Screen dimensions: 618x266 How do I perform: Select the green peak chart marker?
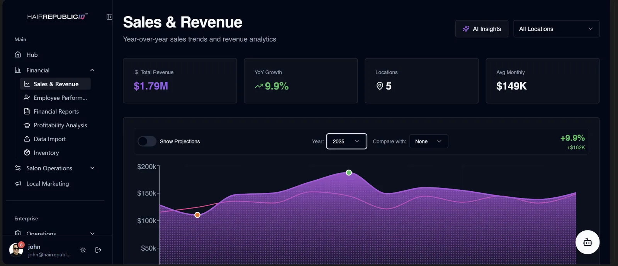click(x=349, y=172)
